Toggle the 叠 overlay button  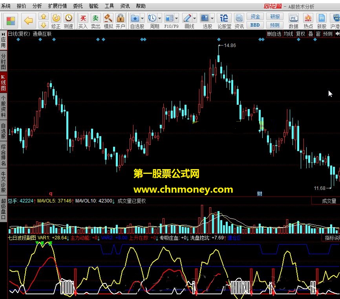[x=311, y=34]
